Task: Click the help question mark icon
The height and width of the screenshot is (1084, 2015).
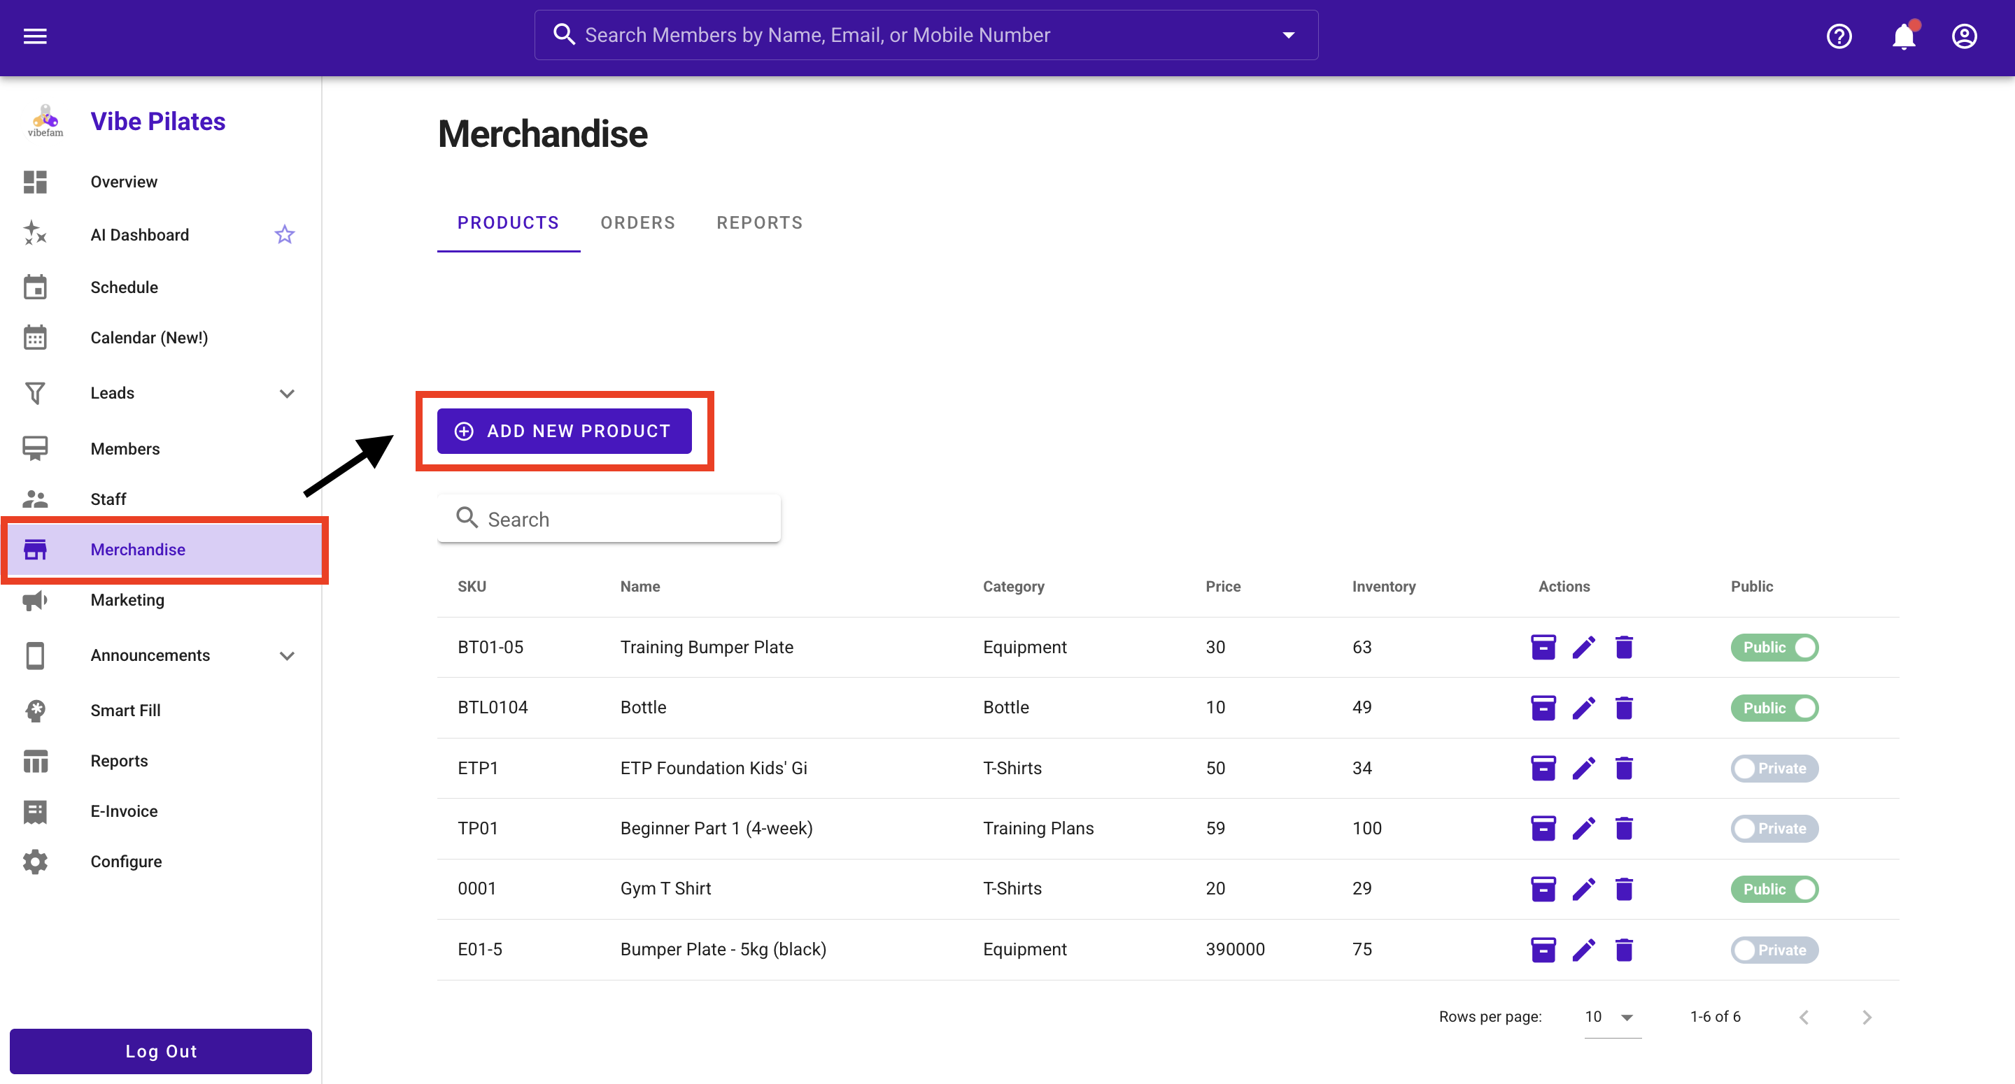Action: click(x=1839, y=36)
